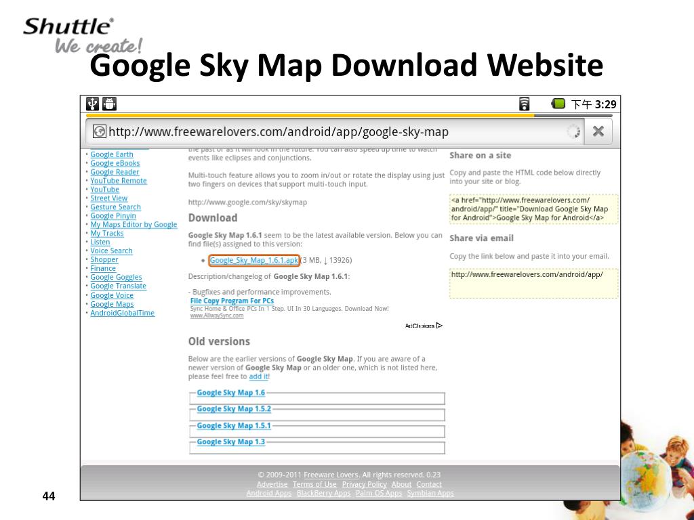
Task: Click the page favicon in address bar
Action: pos(99,131)
